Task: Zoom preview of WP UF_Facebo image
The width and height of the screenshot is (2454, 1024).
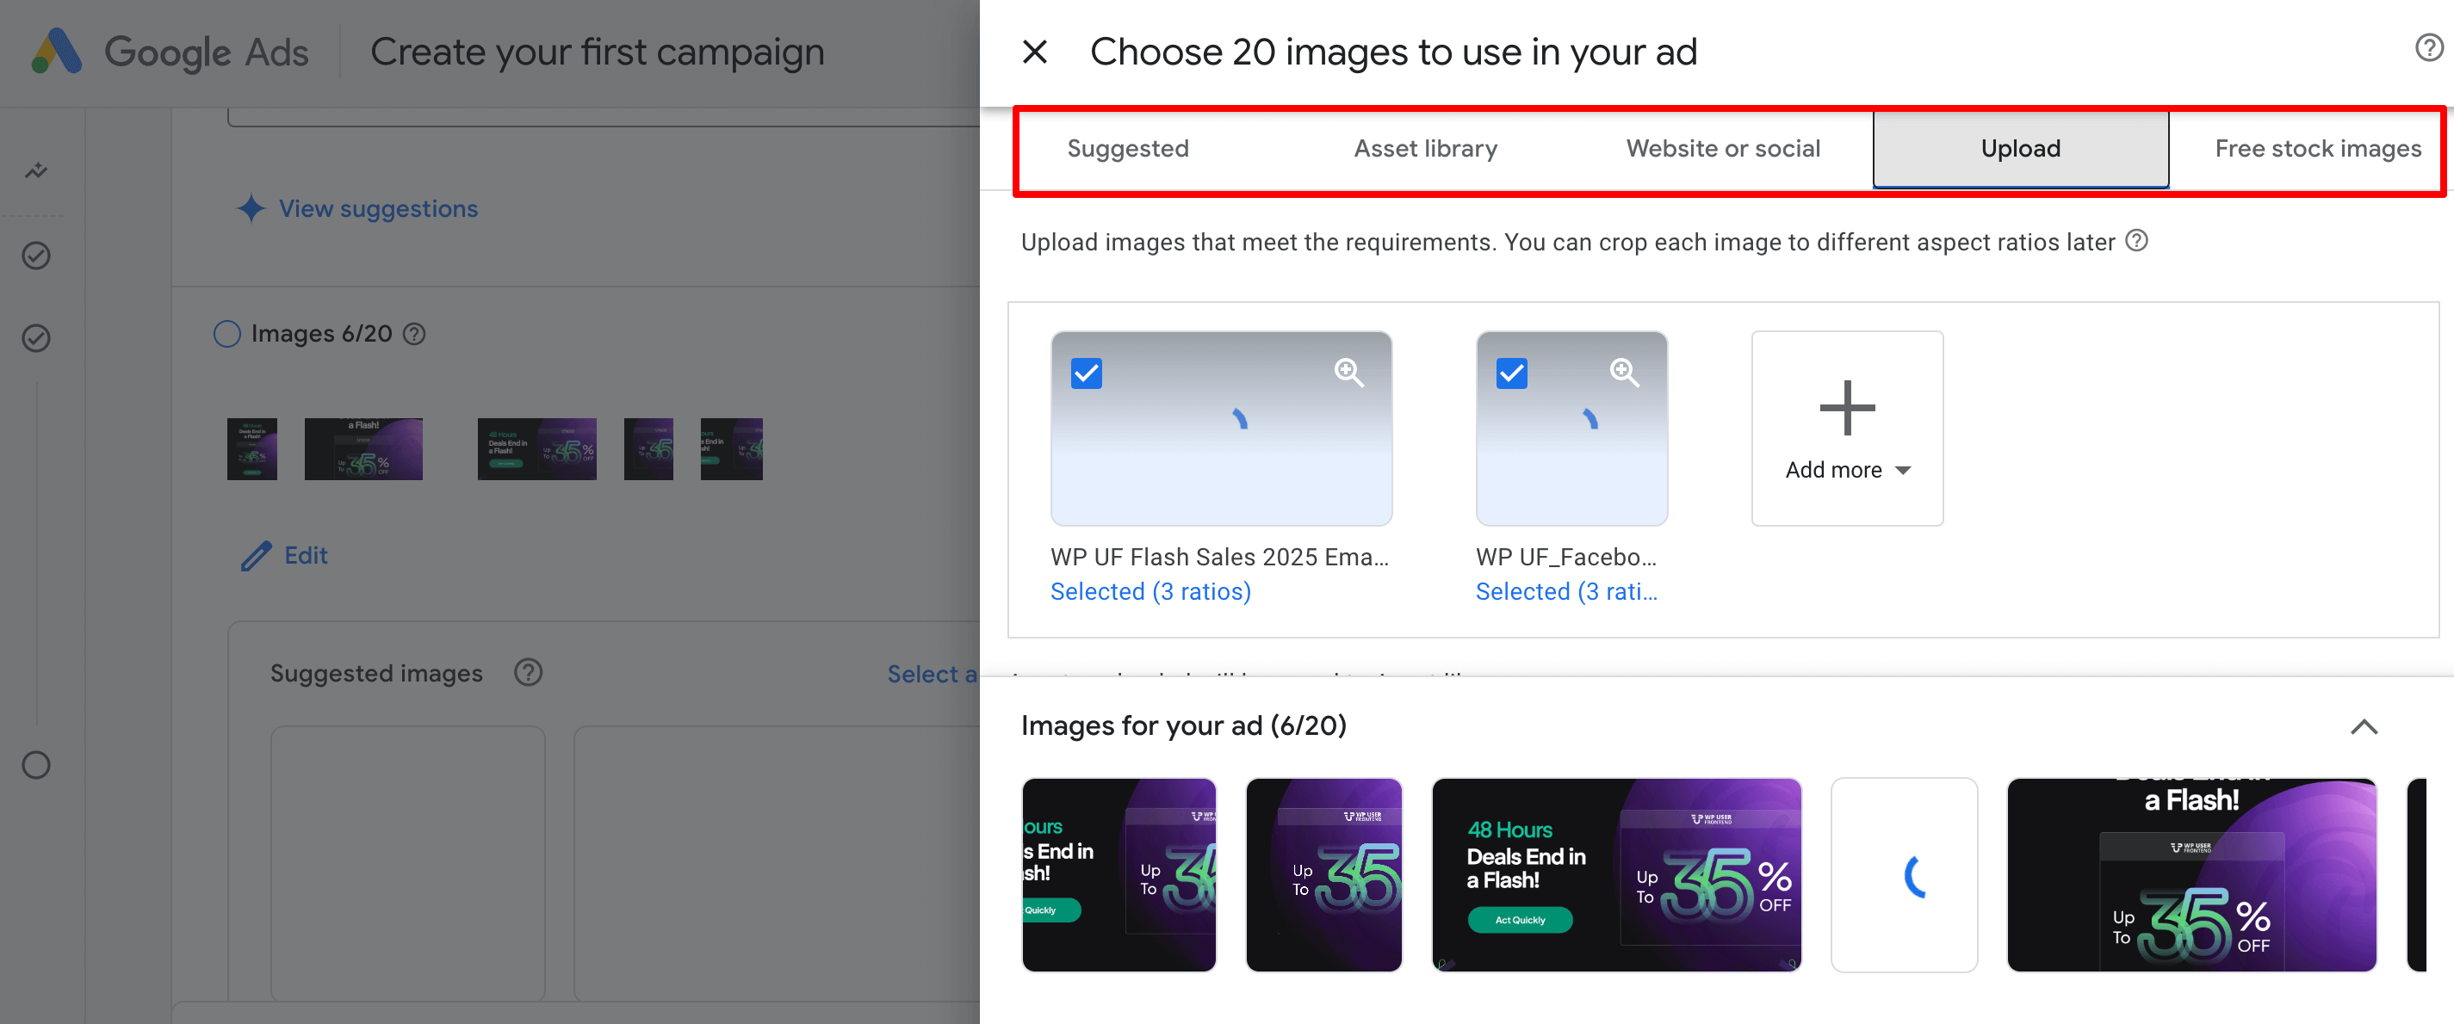Action: pyautogui.click(x=1624, y=372)
